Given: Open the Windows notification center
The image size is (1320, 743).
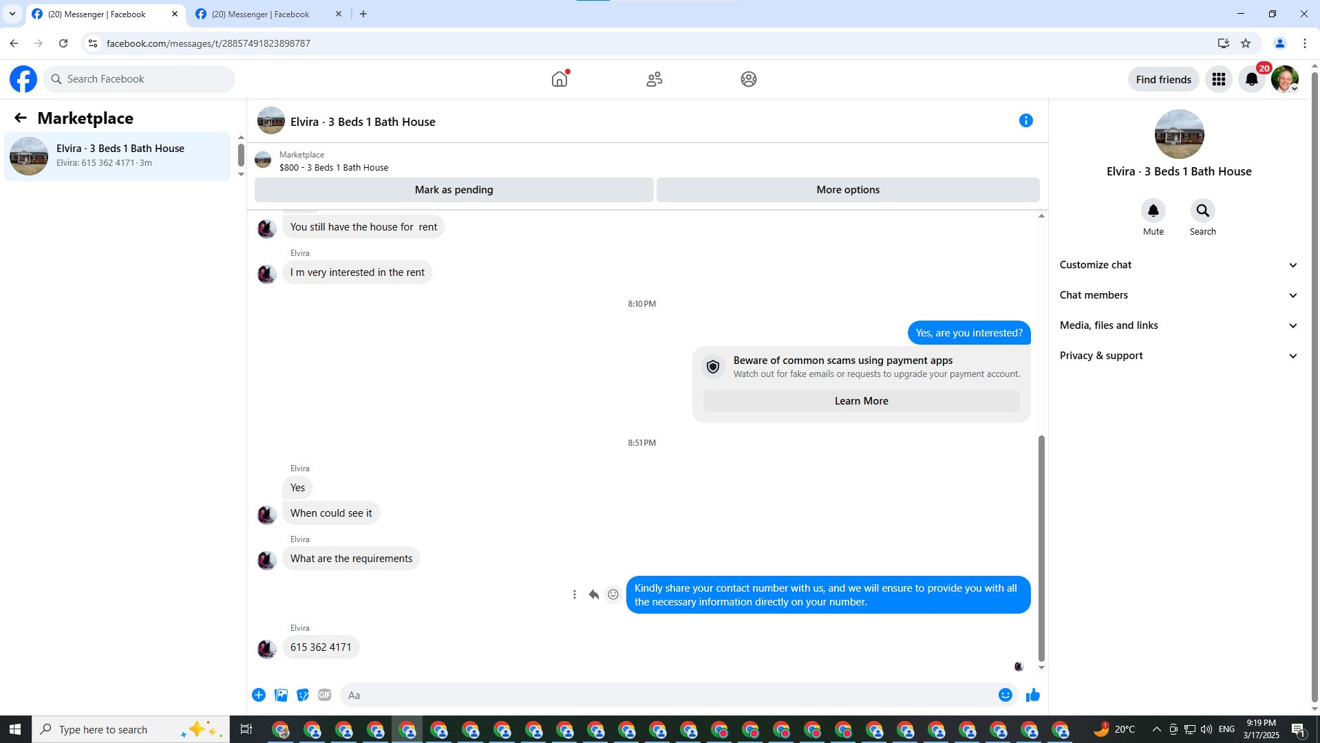Looking at the screenshot, I should [x=1299, y=729].
